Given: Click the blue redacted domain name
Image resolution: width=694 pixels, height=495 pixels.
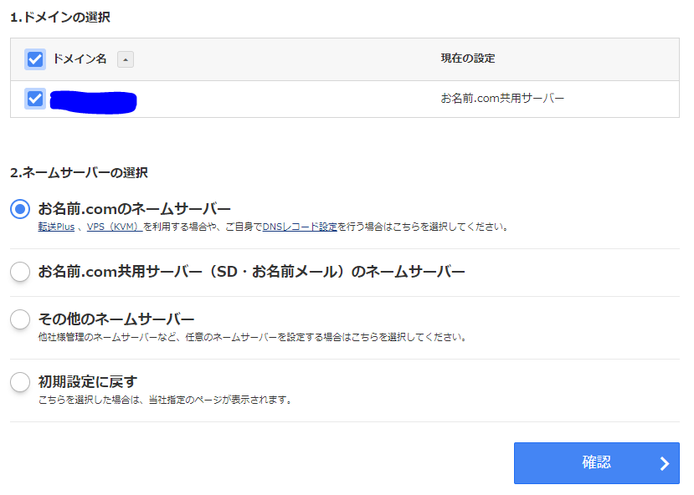Looking at the screenshot, I should tap(93, 100).
